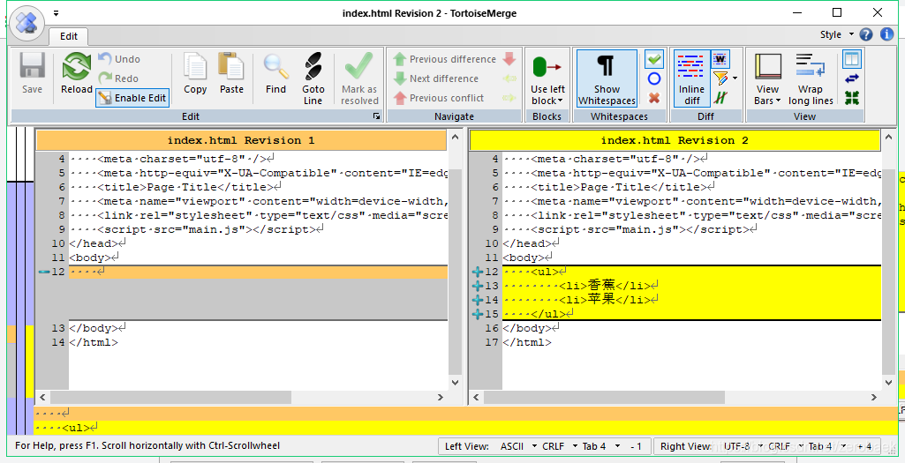The width and height of the screenshot is (905, 463).
Task: Select green check compare whitespaces option
Action: coord(654,59)
